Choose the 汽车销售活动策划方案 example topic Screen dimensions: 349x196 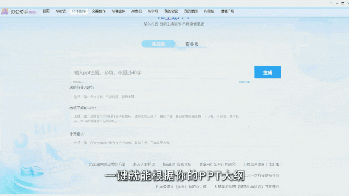pos(107,164)
